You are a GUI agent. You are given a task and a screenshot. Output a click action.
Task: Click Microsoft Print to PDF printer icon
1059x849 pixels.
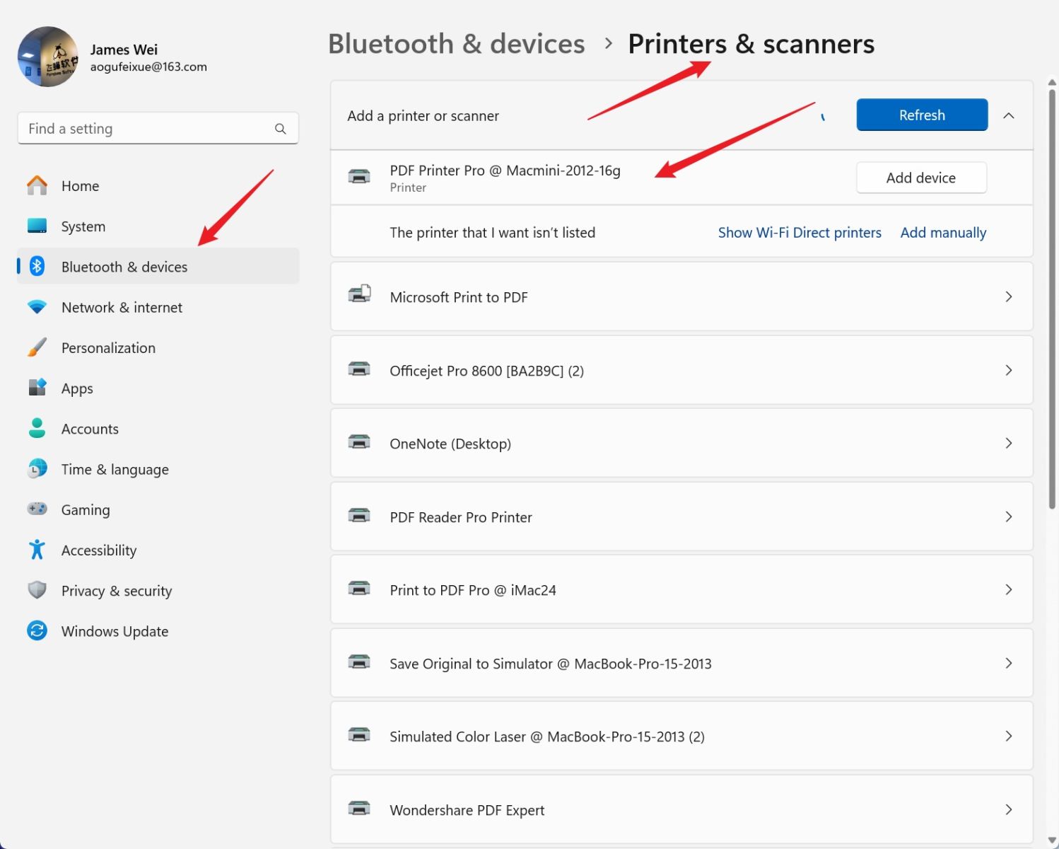point(359,294)
